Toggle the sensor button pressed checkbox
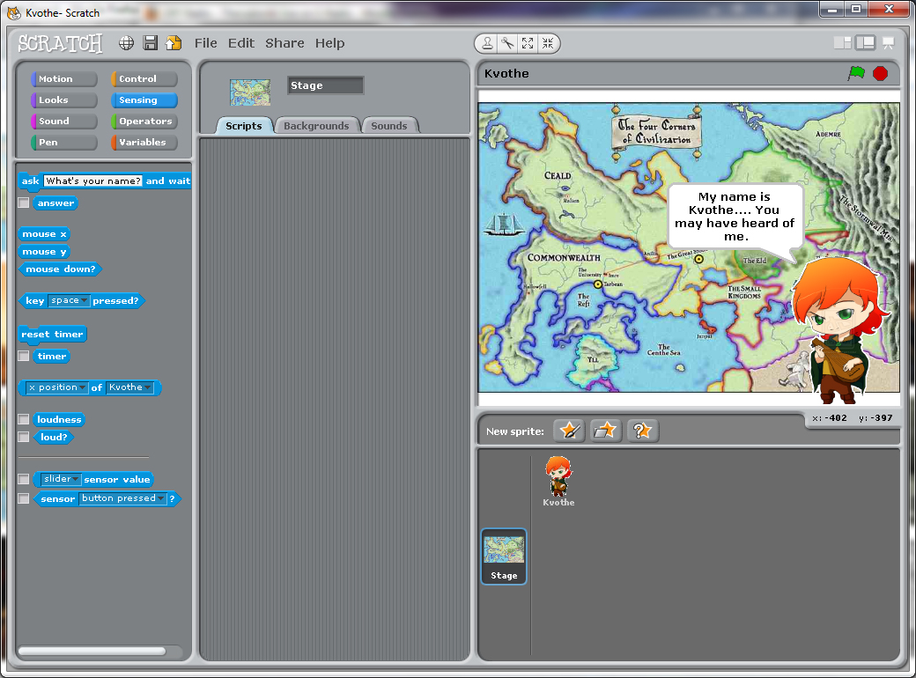 pyautogui.click(x=24, y=498)
